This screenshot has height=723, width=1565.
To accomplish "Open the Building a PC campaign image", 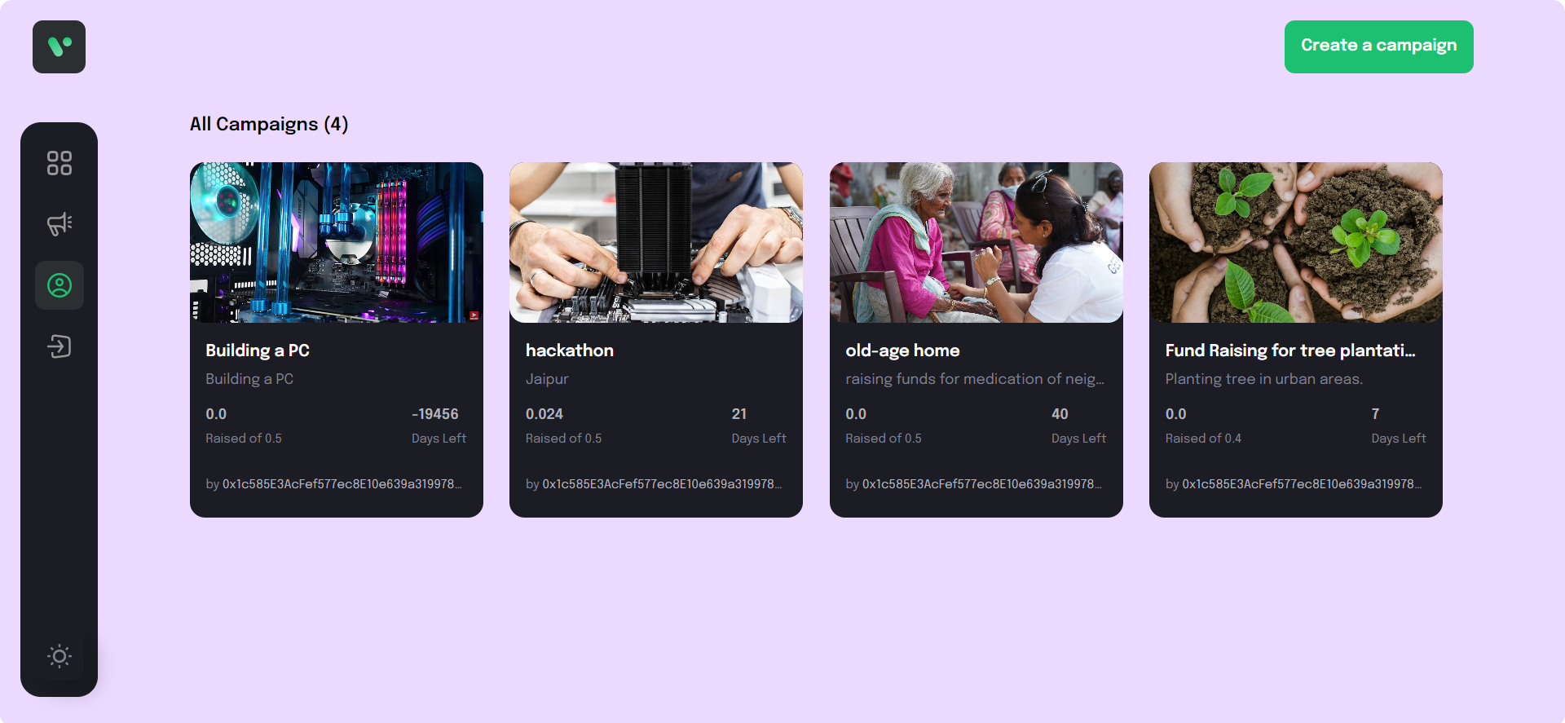I will point(337,242).
